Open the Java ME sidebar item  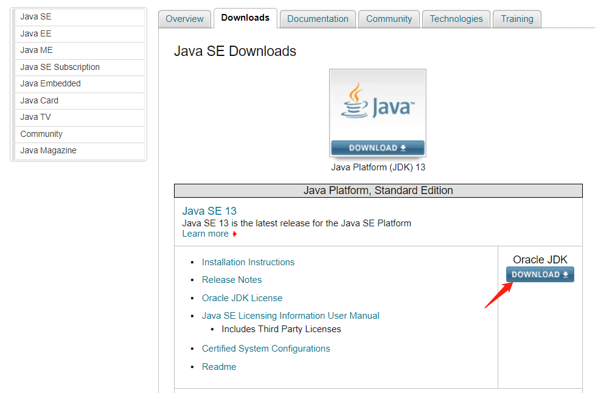[x=78, y=50]
